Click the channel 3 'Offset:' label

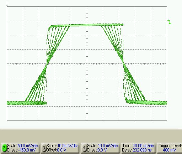click(52, 150)
